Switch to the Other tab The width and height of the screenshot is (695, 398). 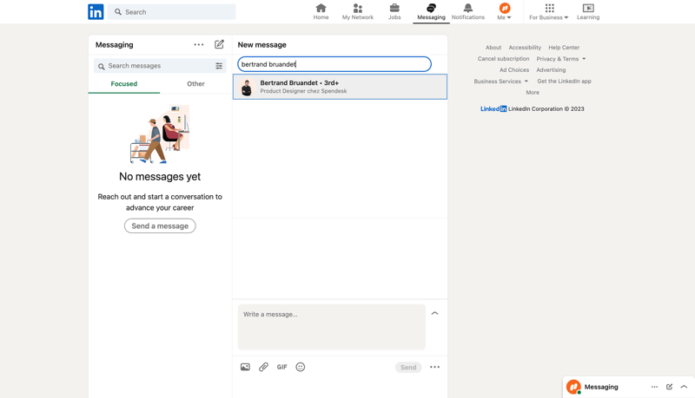click(196, 83)
